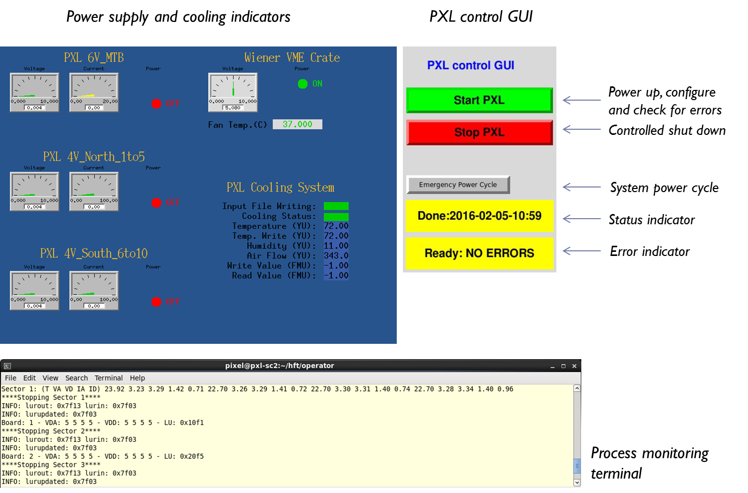748x493 pixels.
Task: Click the PXL 6V_MTB heading
Action: (x=94, y=58)
